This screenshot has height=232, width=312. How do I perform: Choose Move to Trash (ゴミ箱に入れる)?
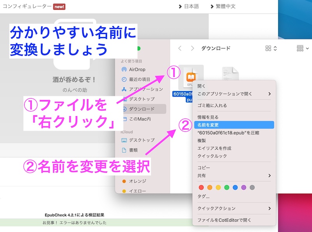pos(212,105)
